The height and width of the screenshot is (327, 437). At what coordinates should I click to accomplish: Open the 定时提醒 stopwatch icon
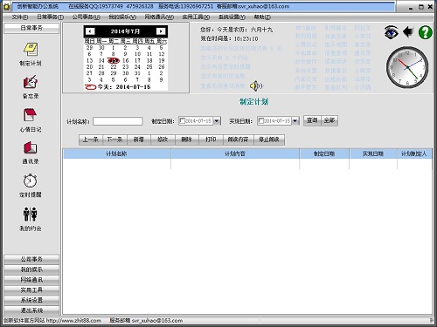tap(31, 181)
